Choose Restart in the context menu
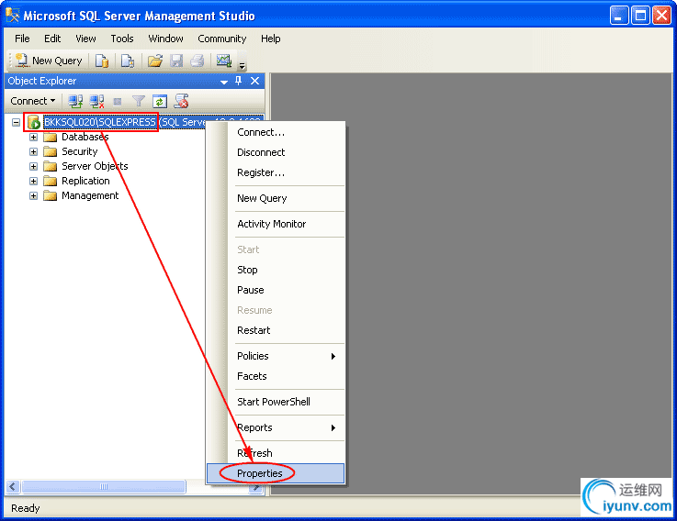The image size is (677, 521). coord(276,330)
